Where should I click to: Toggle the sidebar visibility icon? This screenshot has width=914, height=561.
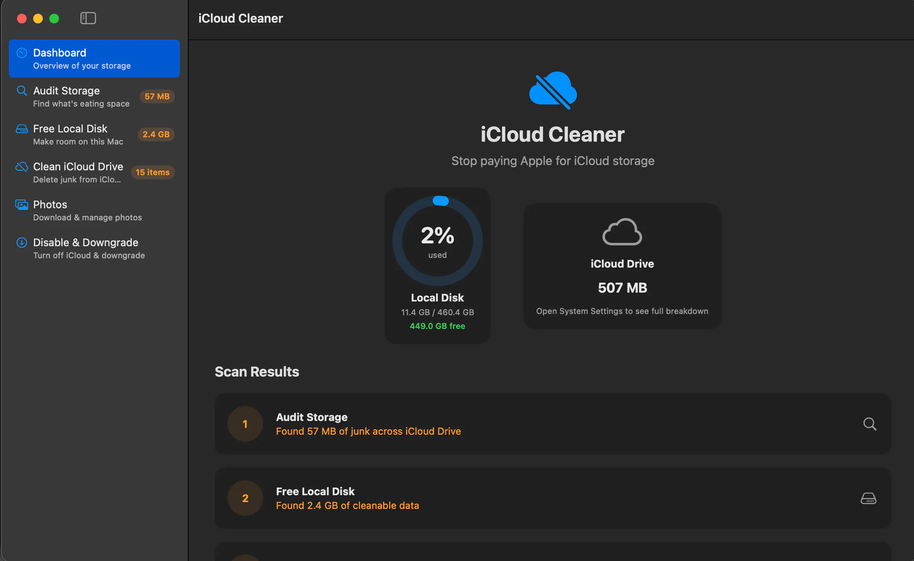pos(88,18)
